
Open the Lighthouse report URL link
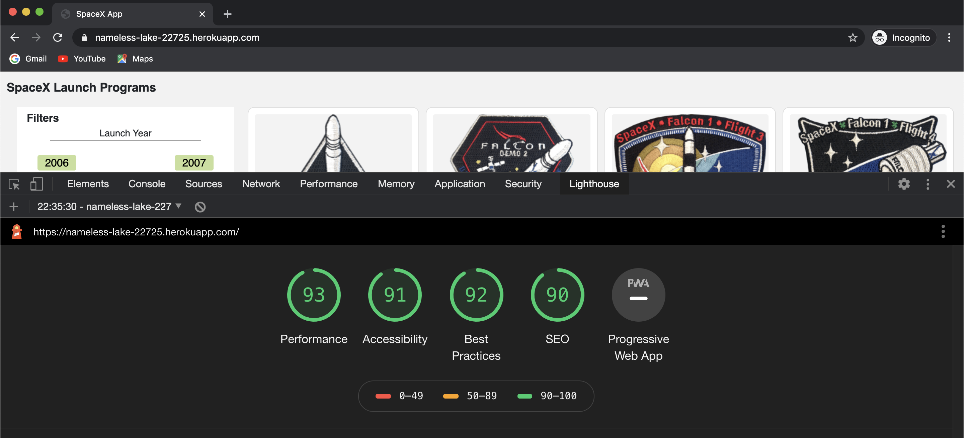(x=136, y=232)
